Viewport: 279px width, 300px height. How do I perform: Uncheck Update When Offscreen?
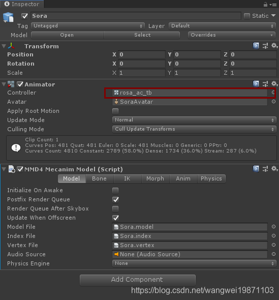(115, 218)
